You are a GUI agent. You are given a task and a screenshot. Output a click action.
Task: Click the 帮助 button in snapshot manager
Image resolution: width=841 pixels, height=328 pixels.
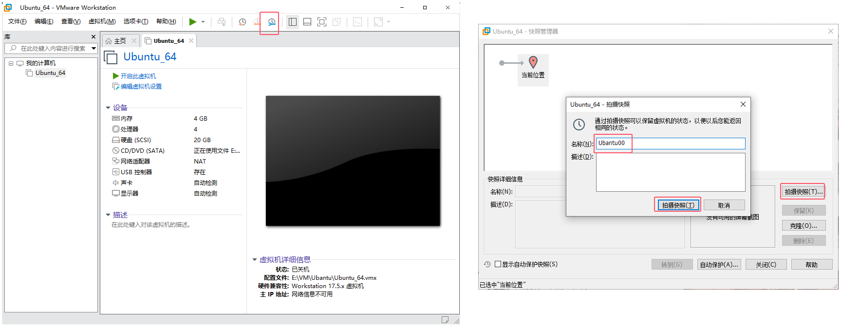pos(812,264)
